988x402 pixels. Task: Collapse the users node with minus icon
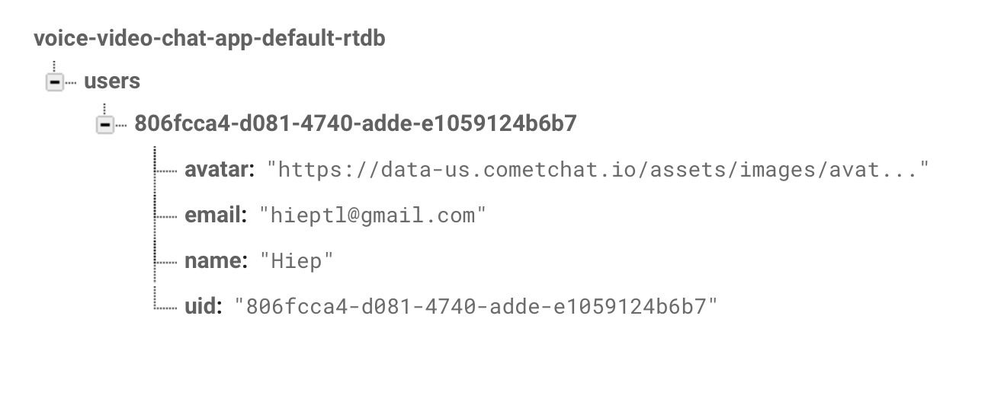(x=54, y=83)
